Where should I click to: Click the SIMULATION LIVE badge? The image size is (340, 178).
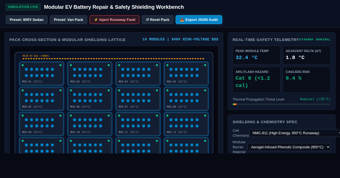point(23,7)
